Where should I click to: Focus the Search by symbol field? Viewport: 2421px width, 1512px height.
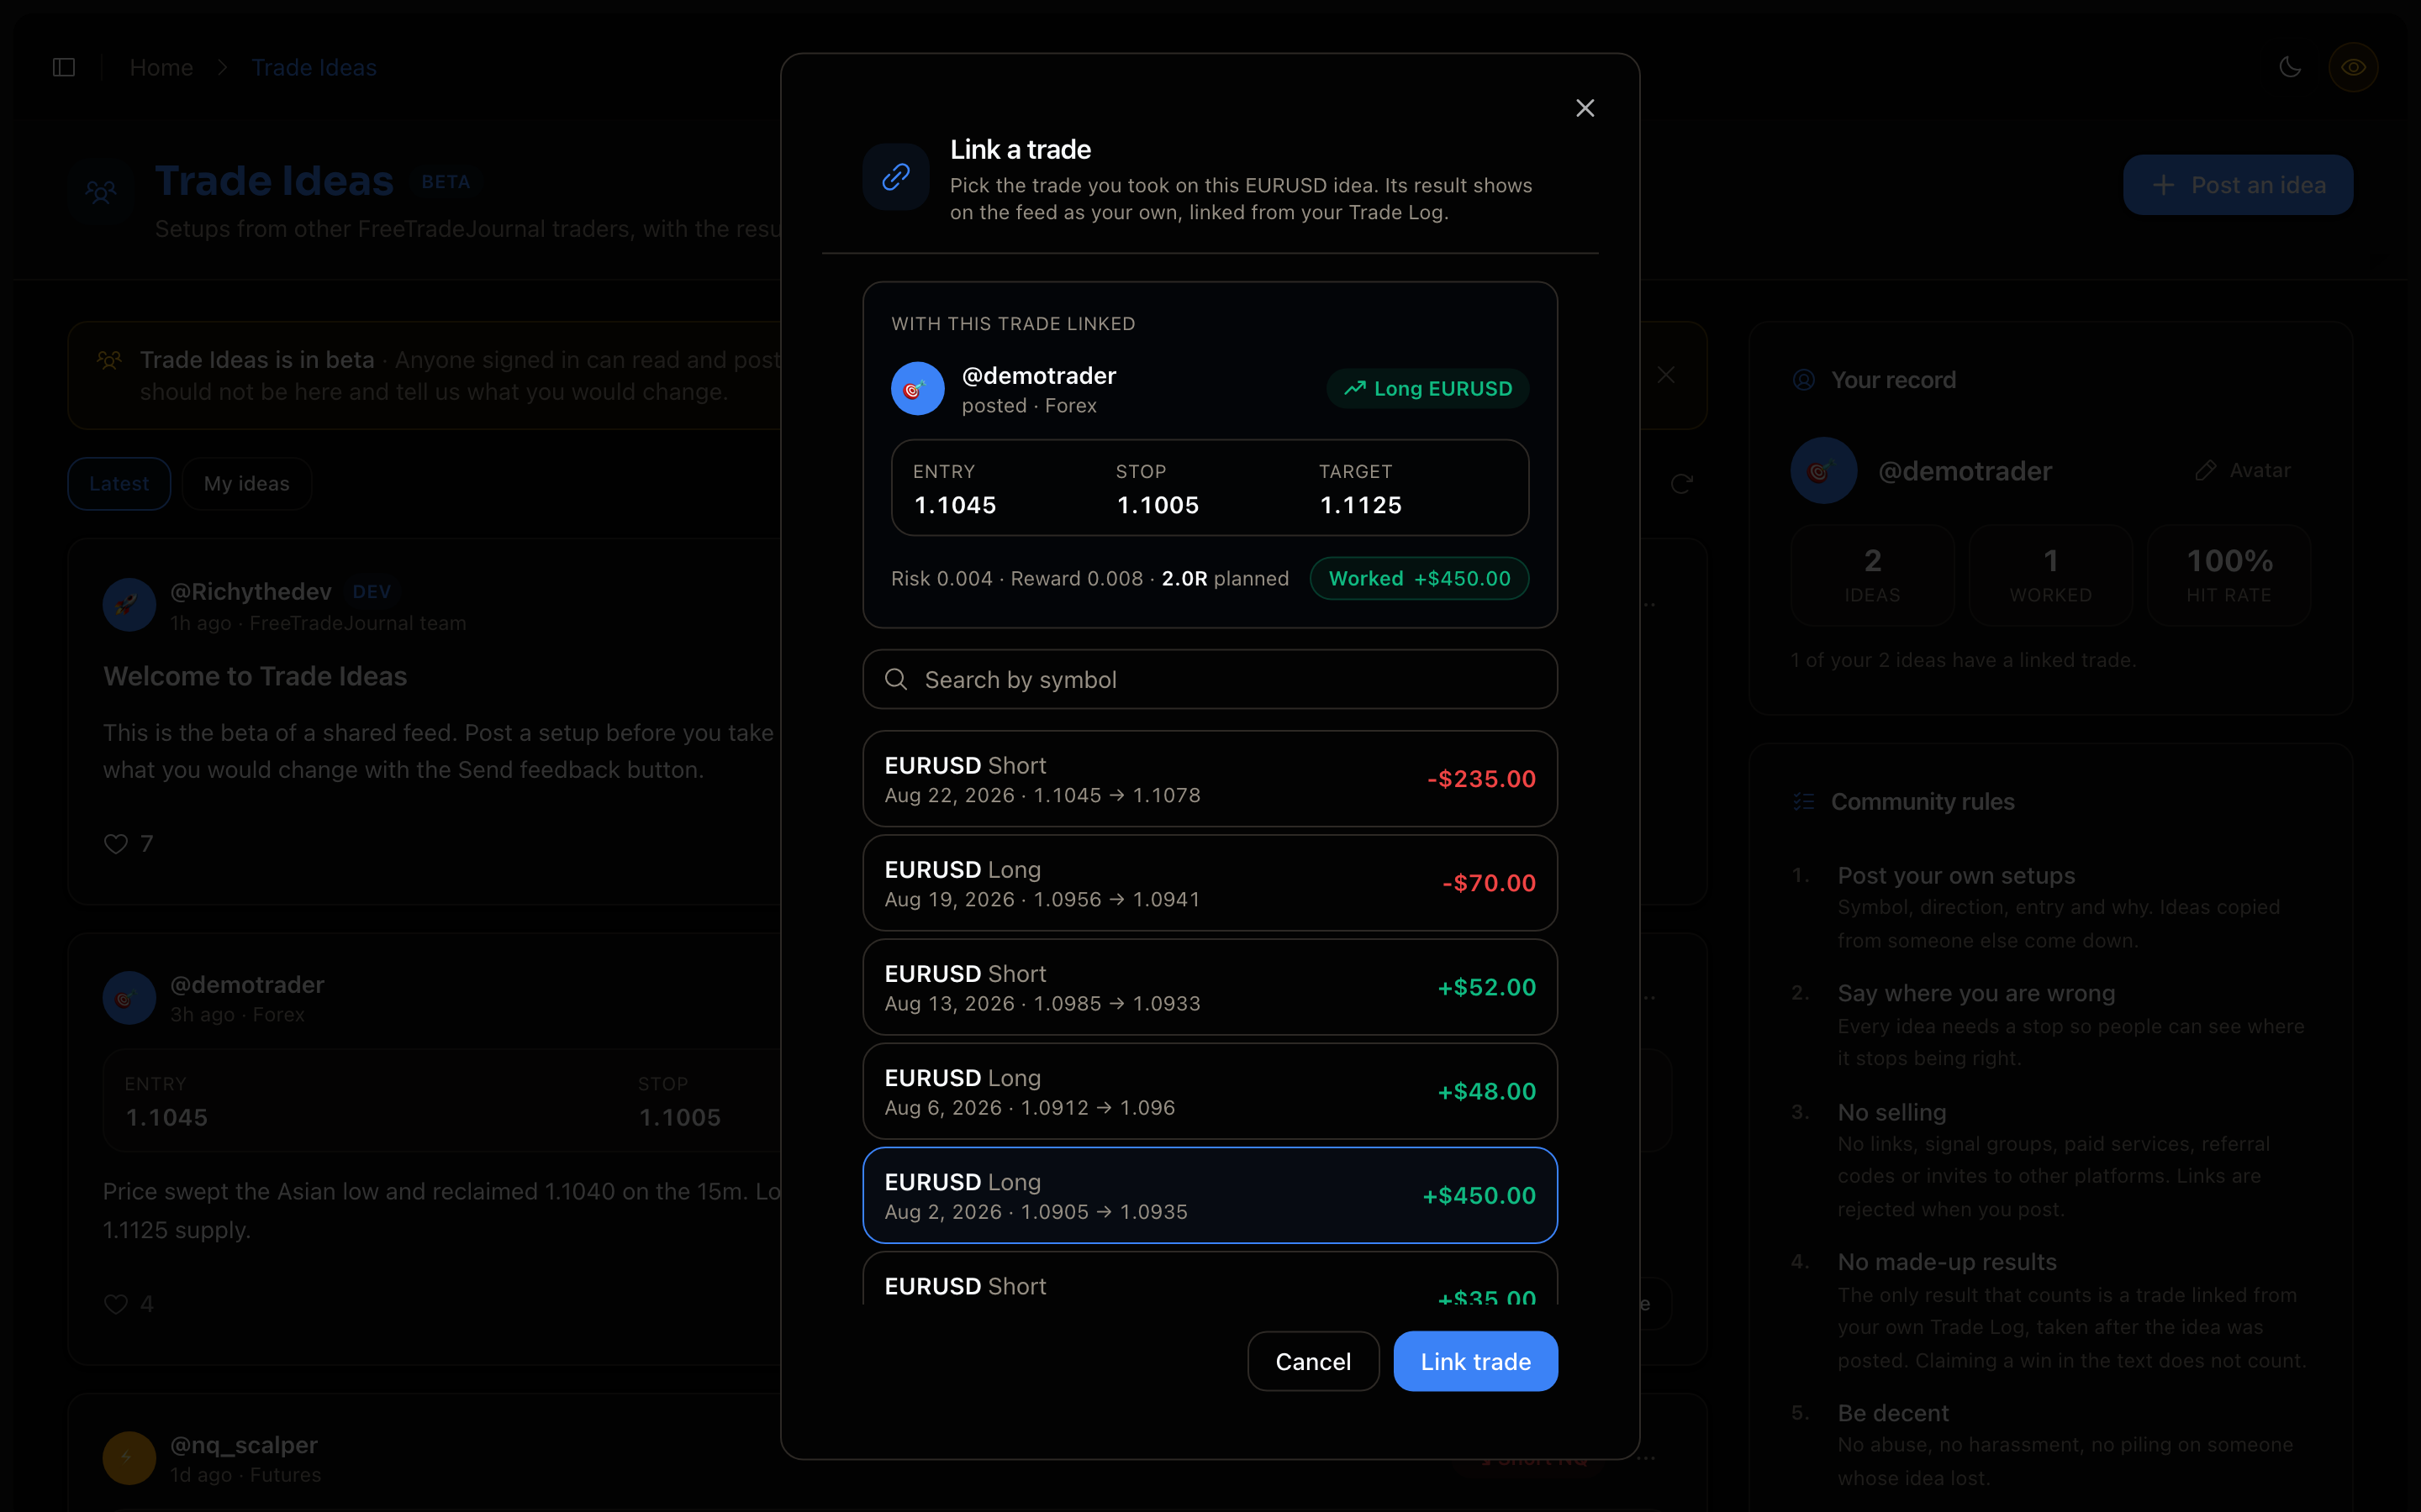click(x=1210, y=680)
